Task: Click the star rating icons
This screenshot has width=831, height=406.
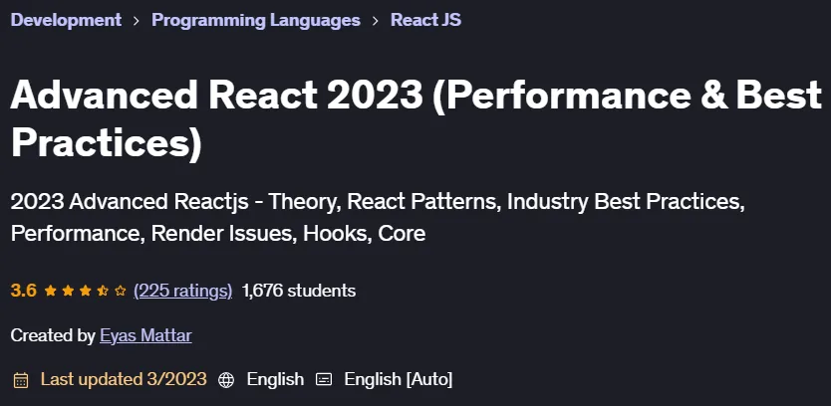Action: 86,291
